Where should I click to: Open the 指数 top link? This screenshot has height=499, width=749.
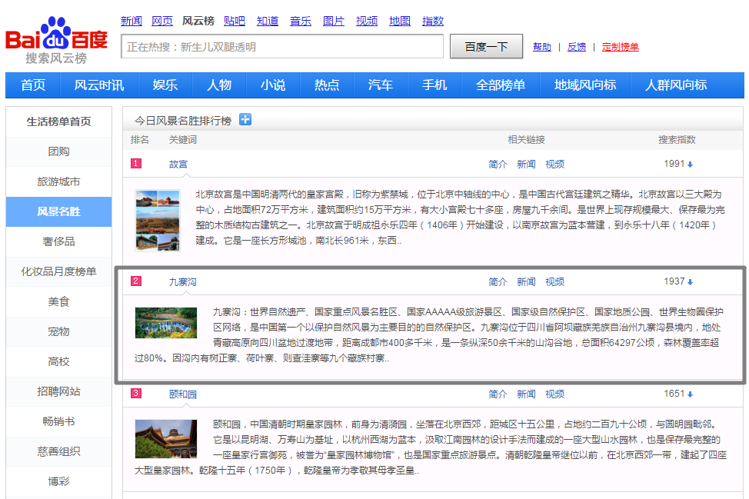[x=433, y=21]
